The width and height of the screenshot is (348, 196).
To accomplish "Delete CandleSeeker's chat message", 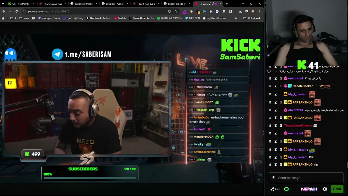I will point(270,86).
